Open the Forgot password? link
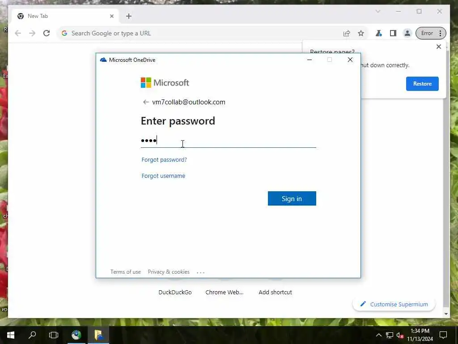 click(164, 160)
